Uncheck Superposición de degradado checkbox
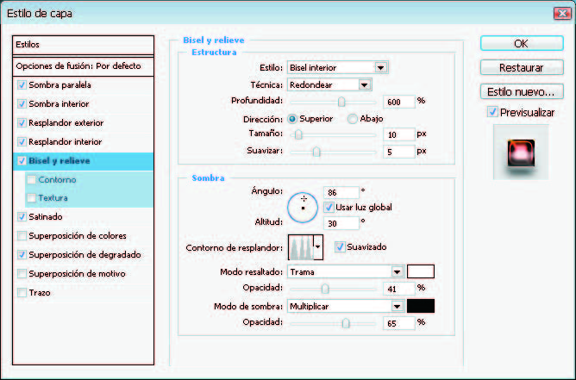 click(x=22, y=254)
